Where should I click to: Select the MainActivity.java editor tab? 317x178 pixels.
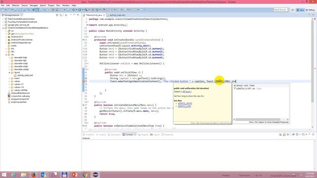[x=94, y=15]
